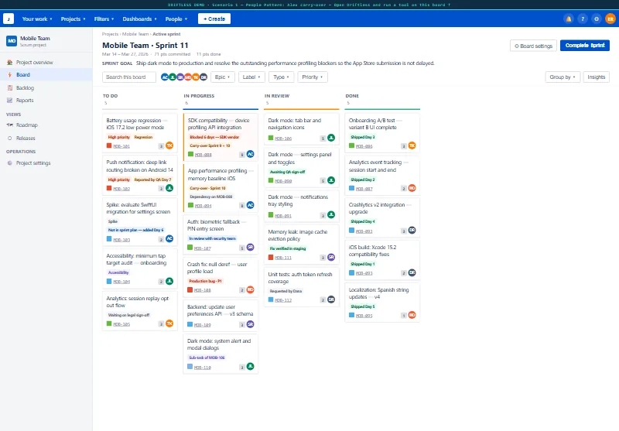Image resolution: width=619 pixels, height=431 pixels.
Task: Expand the Type filter dropdown
Action: [281, 77]
